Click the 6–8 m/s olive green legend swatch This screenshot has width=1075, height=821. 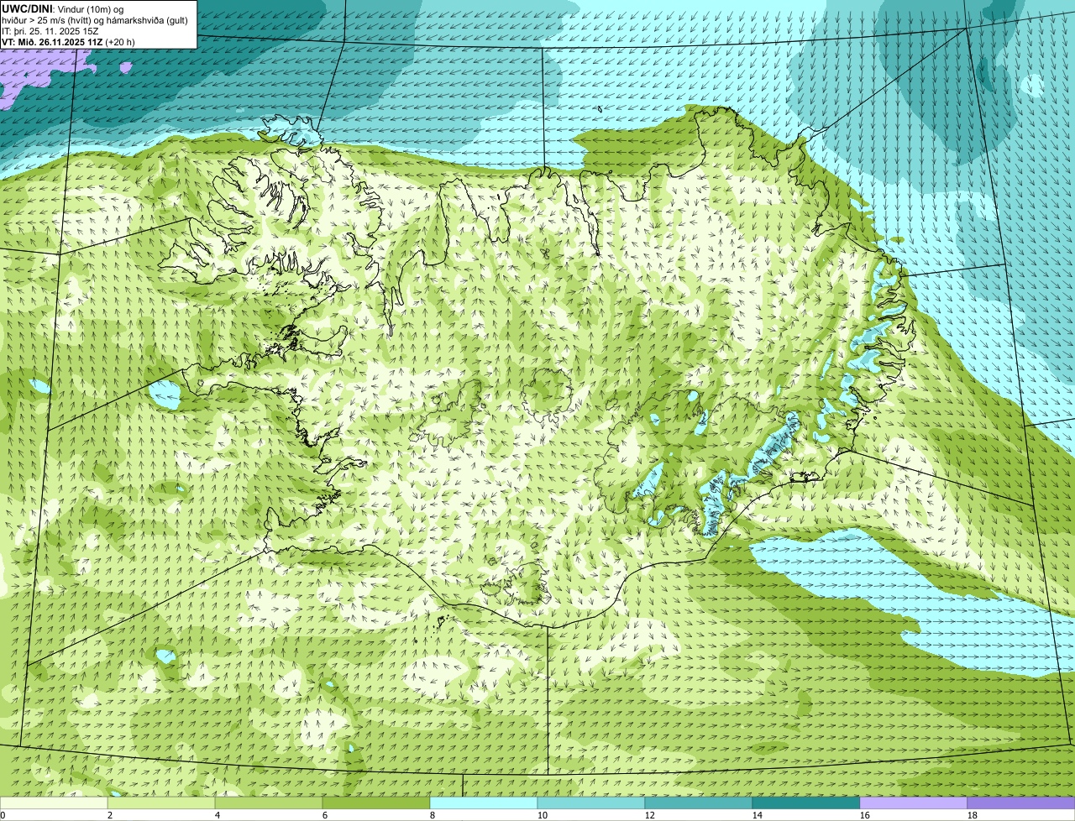tap(376, 803)
